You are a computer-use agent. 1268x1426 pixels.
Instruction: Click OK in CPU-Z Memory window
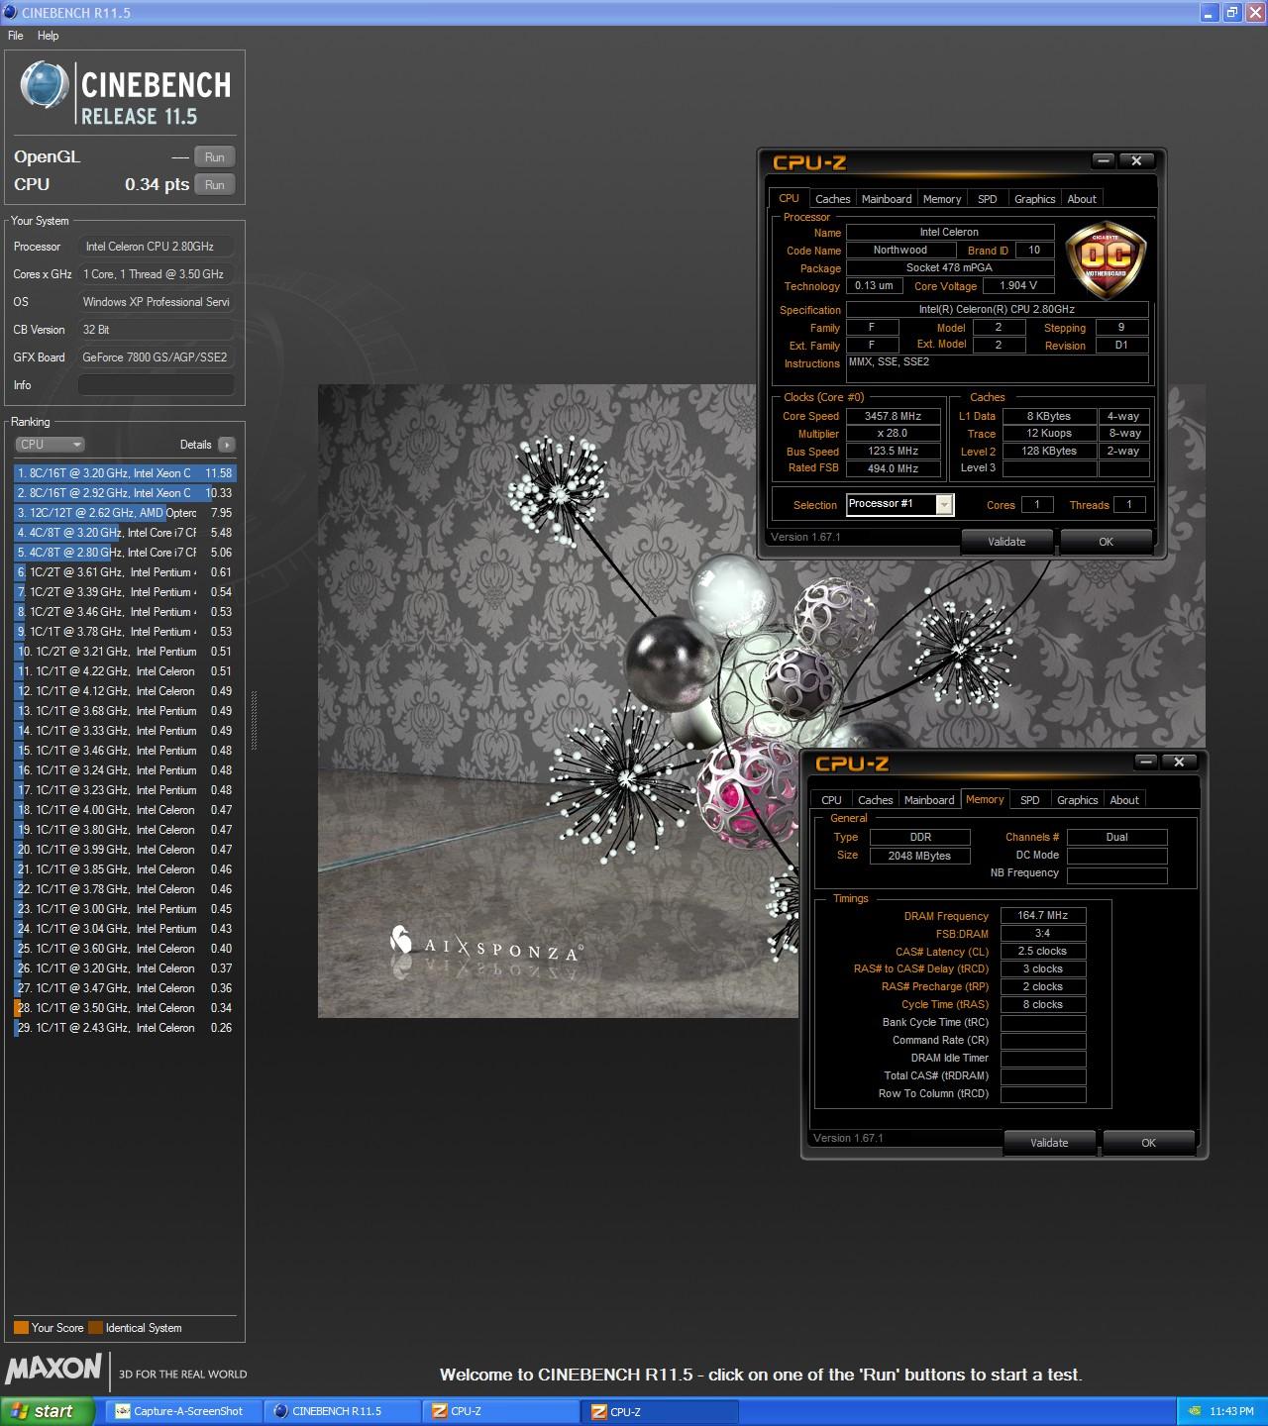point(1148,1143)
